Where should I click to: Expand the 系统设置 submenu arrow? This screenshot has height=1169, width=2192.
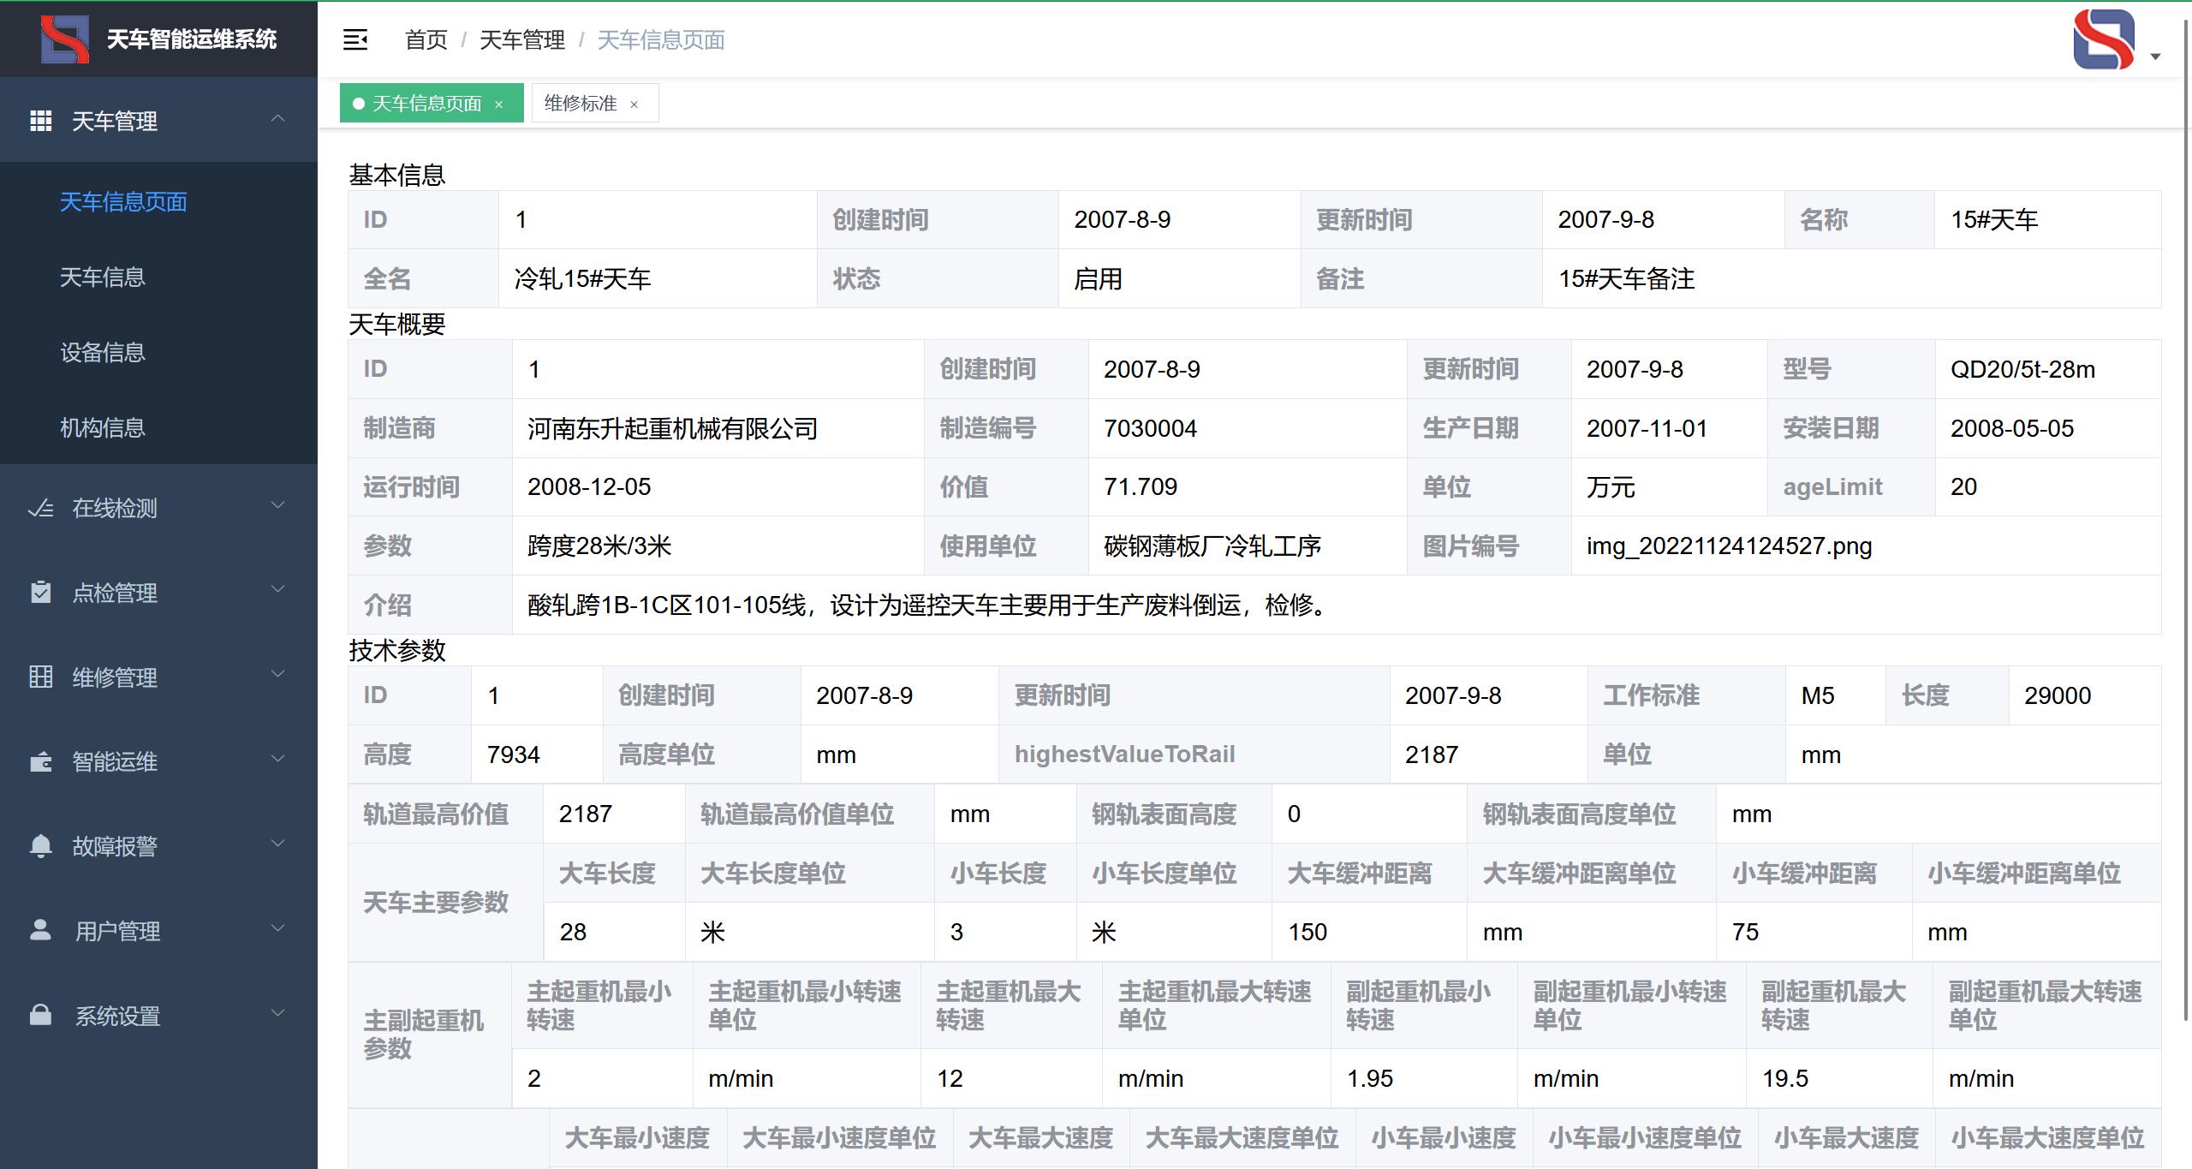pos(277,1014)
